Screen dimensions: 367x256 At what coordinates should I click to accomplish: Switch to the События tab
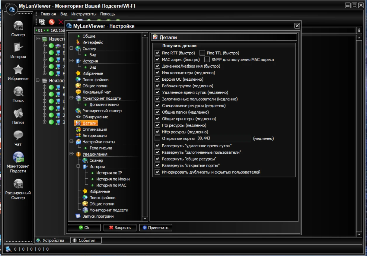pyautogui.click(x=86, y=240)
